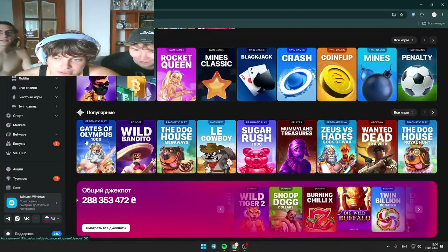This screenshot has height=252, width=448.
Task: Open the Wild Bandito game card
Action: [136, 147]
